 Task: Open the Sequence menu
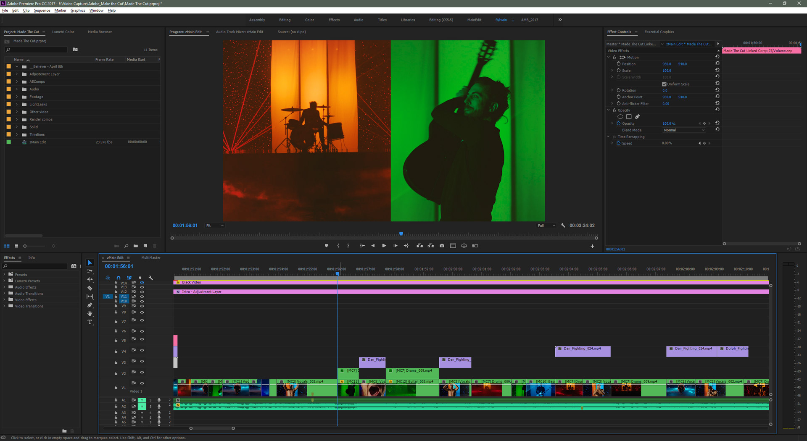pos(42,10)
